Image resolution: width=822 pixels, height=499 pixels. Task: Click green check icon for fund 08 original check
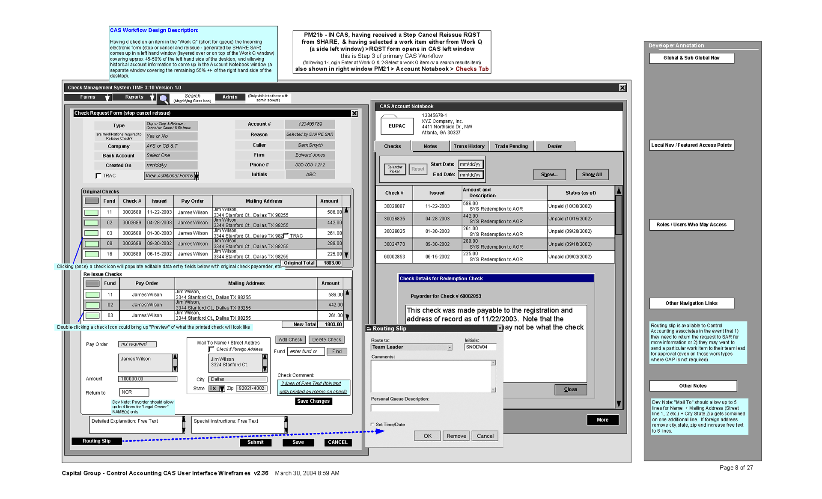pyautogui.click(x=91, y=244)
